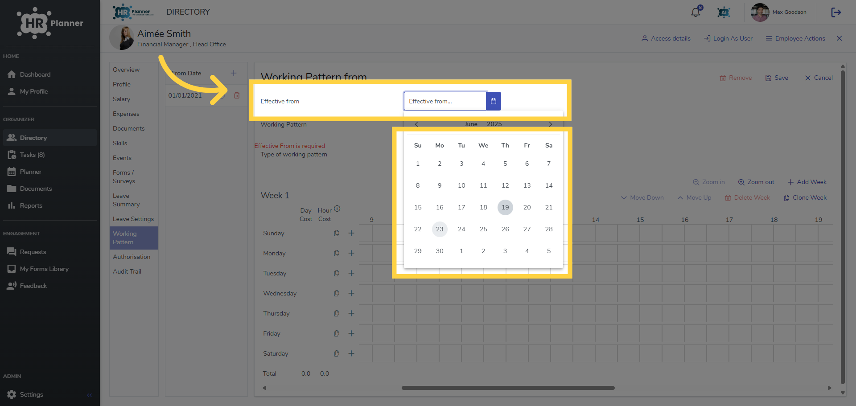Close the employee panel
The width and height of the screenshot is (856, 406).
839,38
